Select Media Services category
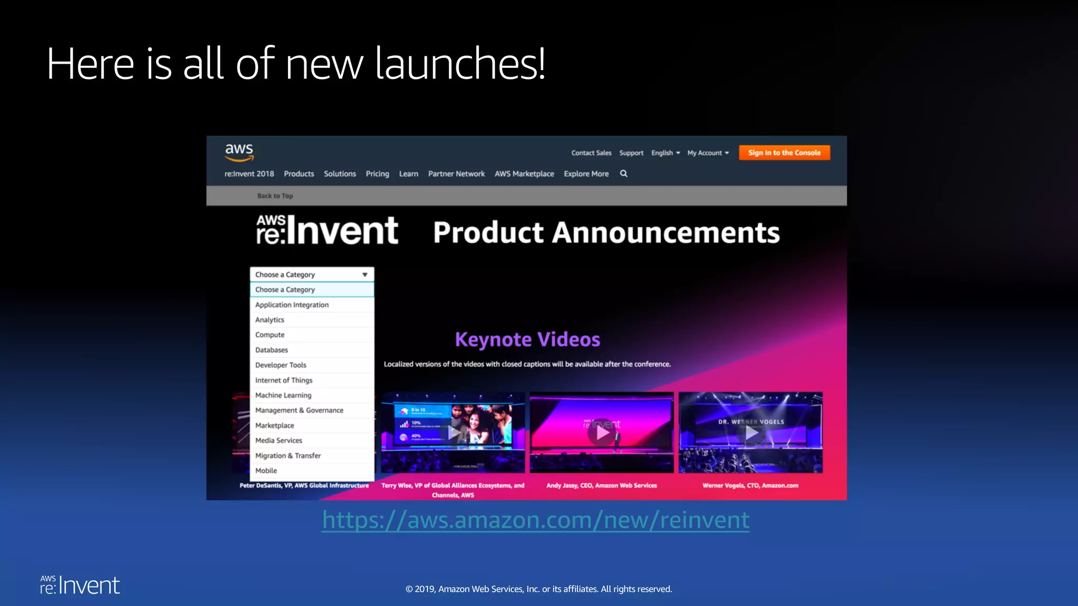 (312, 440)
